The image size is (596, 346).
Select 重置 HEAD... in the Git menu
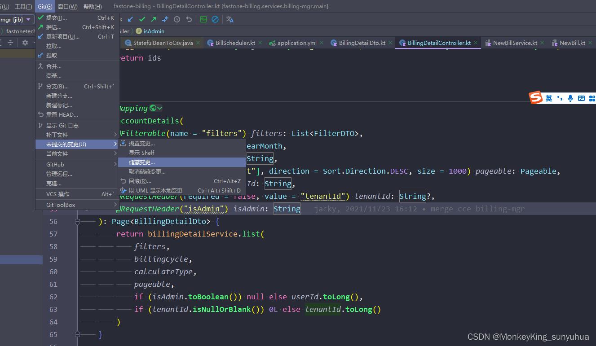[77, 115]
